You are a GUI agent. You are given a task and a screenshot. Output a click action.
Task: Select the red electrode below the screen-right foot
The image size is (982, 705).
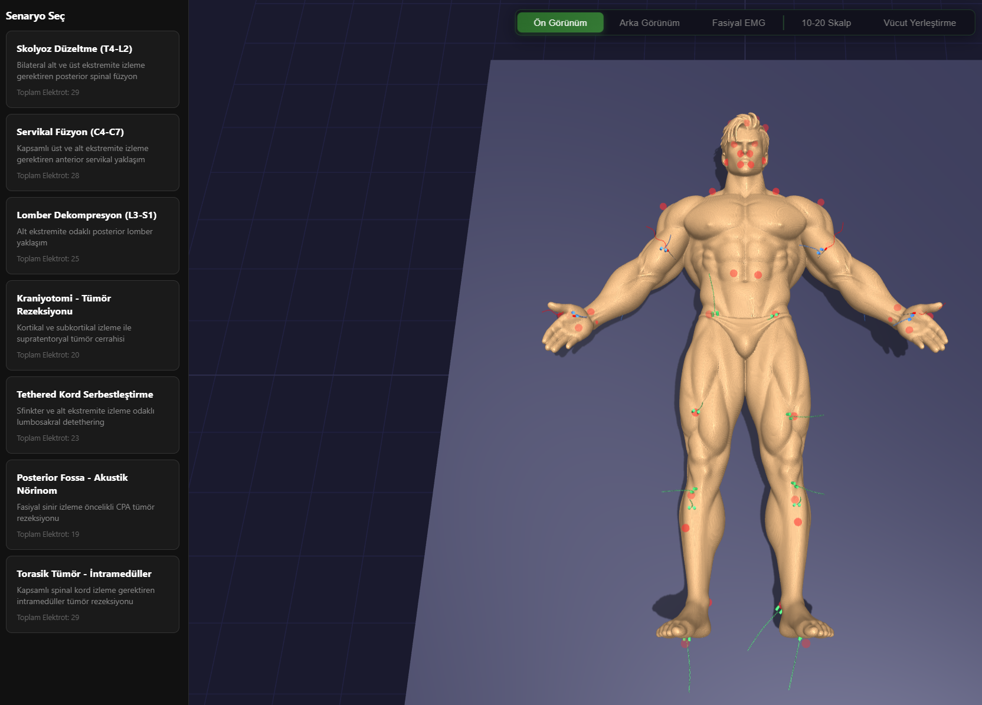pos(806,644)
